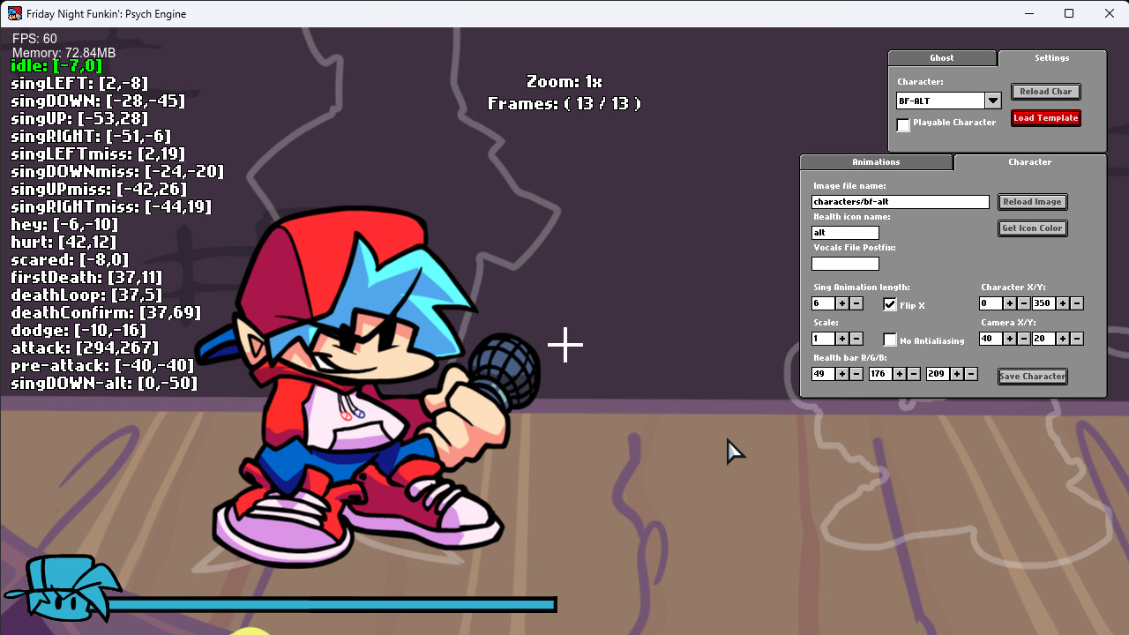Click the Reload Char button

click(x=1045, y=92)
